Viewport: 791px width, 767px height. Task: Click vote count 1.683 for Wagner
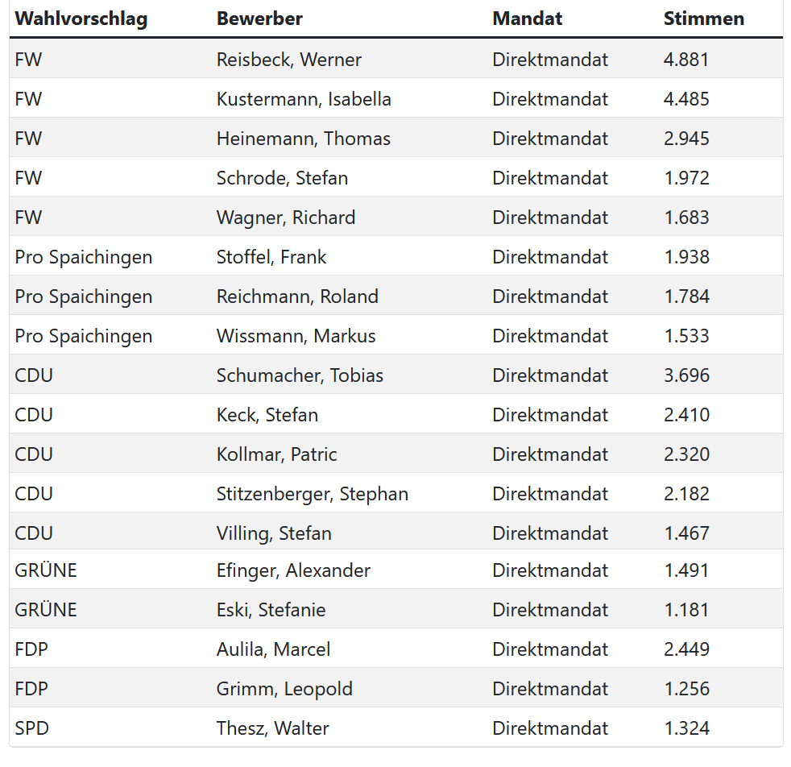point(686,218)
